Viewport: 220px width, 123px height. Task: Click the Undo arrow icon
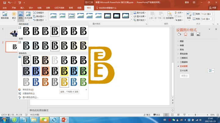(x=9, y=2)
